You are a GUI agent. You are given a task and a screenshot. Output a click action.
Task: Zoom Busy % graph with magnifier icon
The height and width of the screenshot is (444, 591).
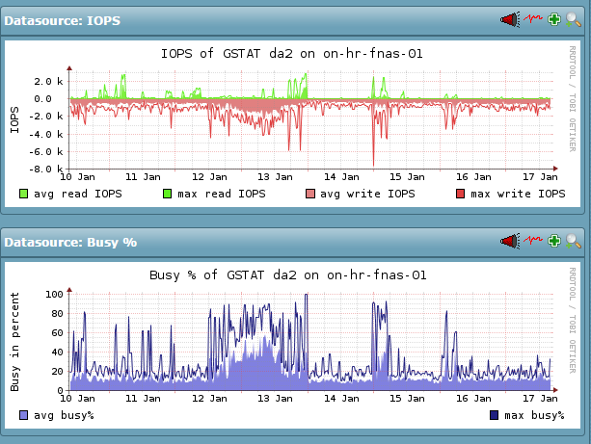(x=574, y=241)
